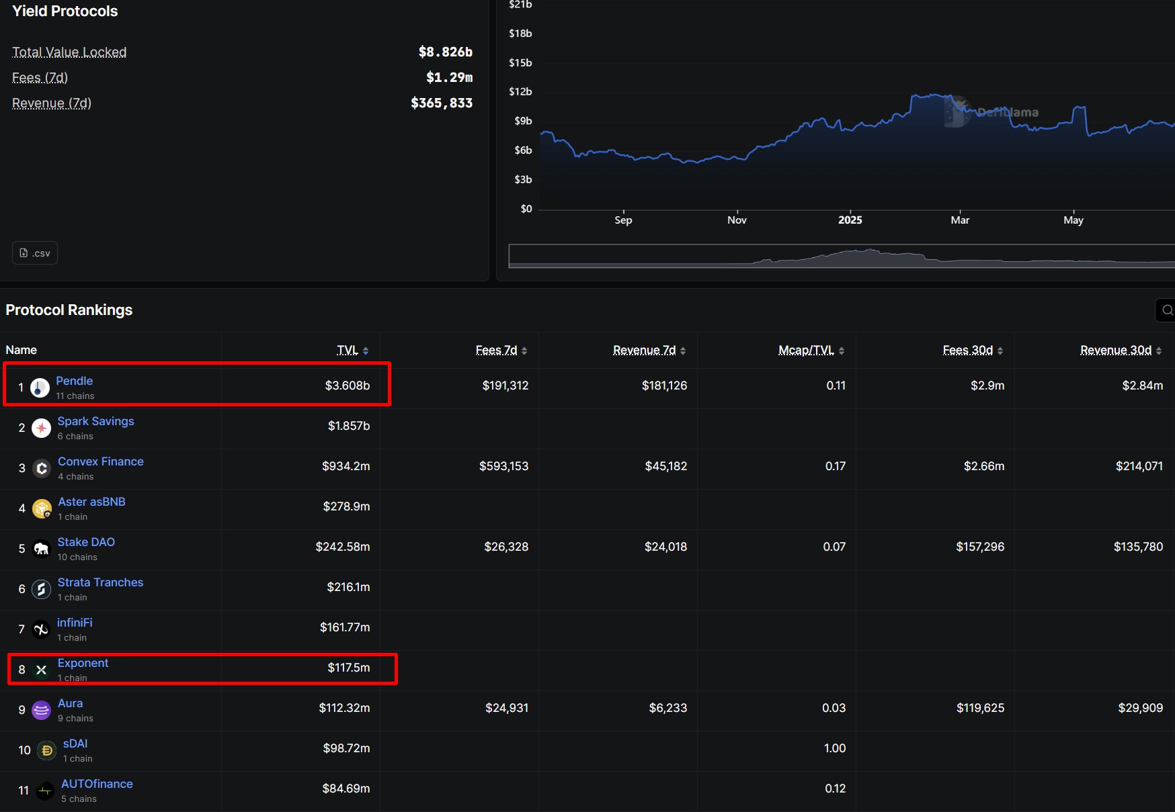
Task: Click the Aster asBNB logo icon
Action: point(42,508)
